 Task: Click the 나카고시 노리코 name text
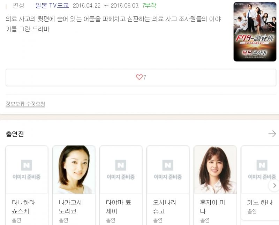pyautogui.click(x=70, y=207)
